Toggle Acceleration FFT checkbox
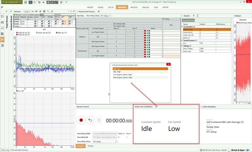The height and width of the screenshot is (152, 252). (x=63, y=21)
